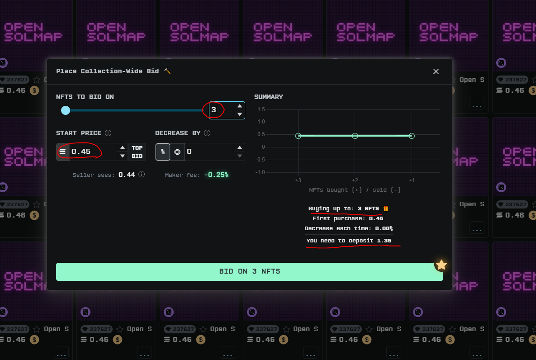This screenshot has width=536, height=360.
Task: Click the 'Decrease each time: 0.00%' line
Action: [x=348, y=228]
